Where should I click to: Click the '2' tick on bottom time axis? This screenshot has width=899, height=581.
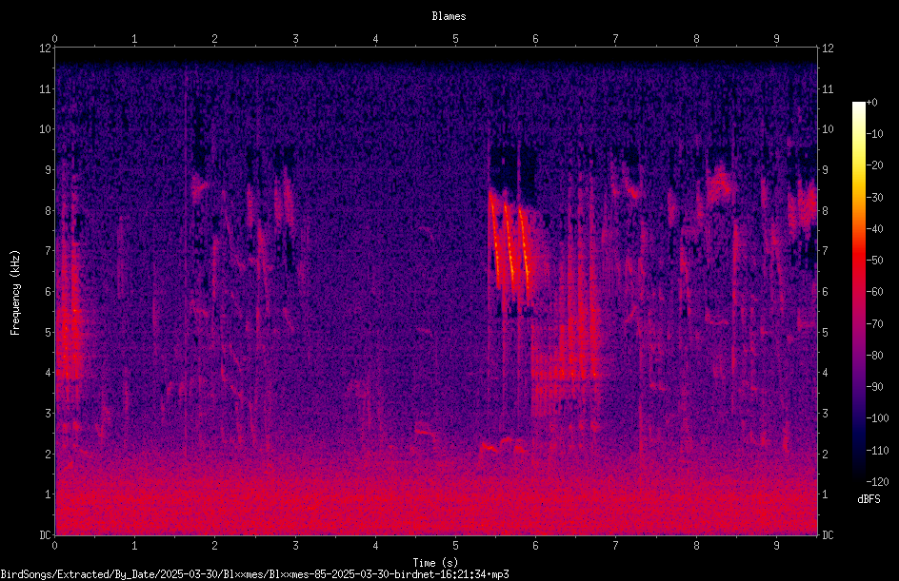(x=215, y=546)
